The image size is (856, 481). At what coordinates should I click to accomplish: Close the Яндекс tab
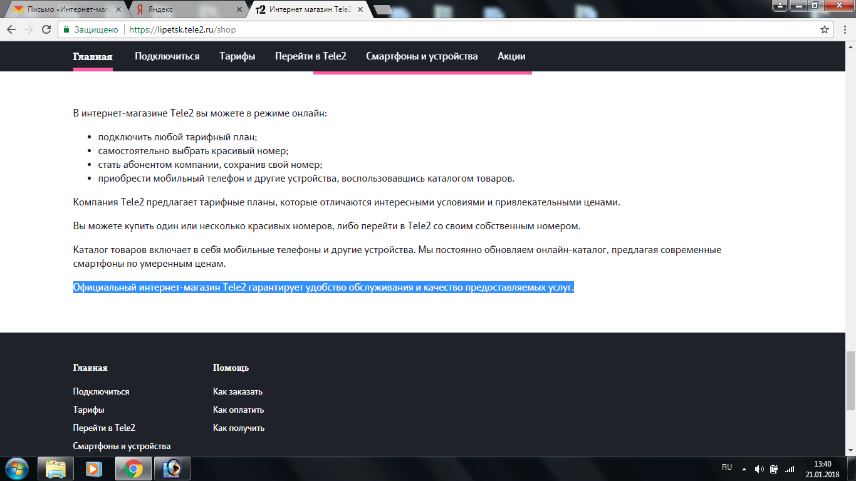point(239,9)
